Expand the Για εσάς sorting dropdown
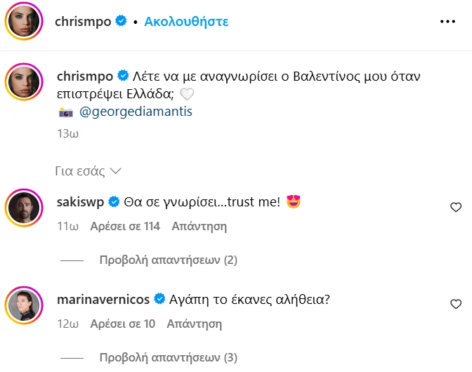 88,171
